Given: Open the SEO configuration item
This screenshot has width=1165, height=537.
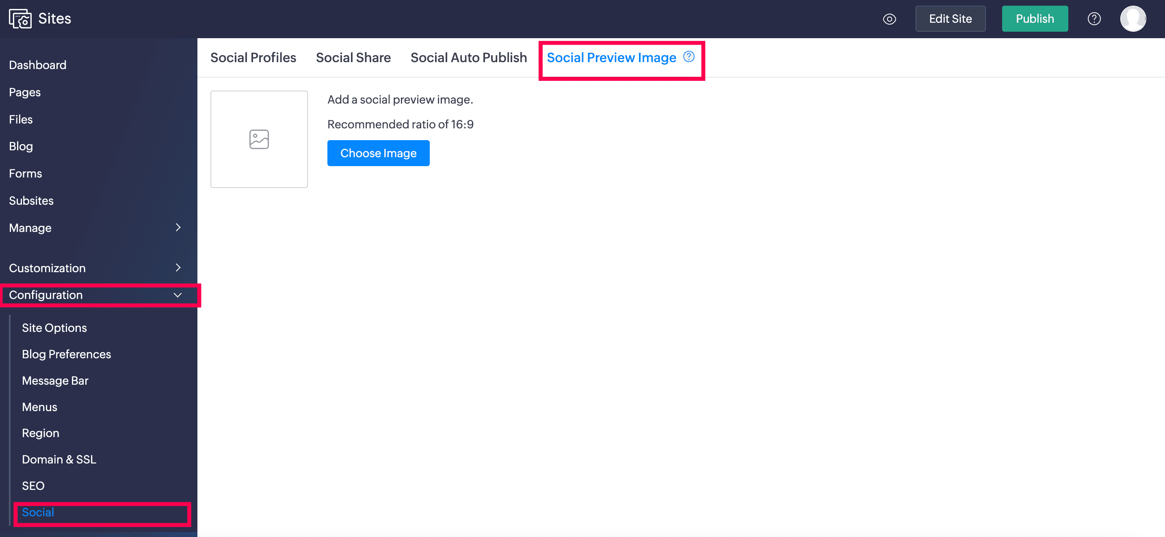Looking at the screenshot, I should 33,485.
